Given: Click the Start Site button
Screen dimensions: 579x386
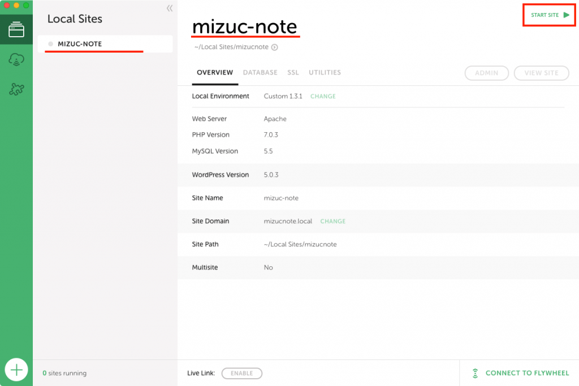Looking at the screenshot, I should [550, 15].
